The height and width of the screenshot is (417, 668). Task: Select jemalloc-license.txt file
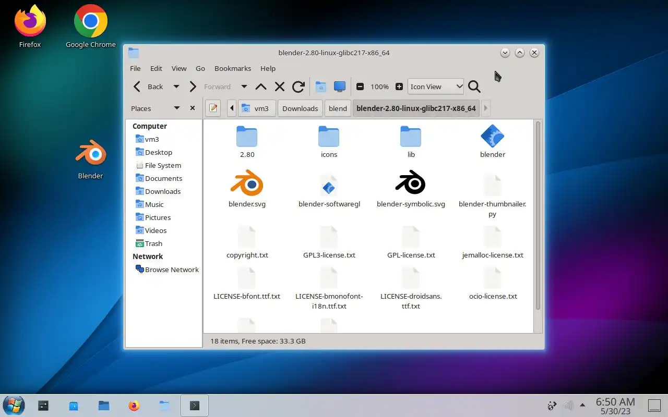pos(493,237)
